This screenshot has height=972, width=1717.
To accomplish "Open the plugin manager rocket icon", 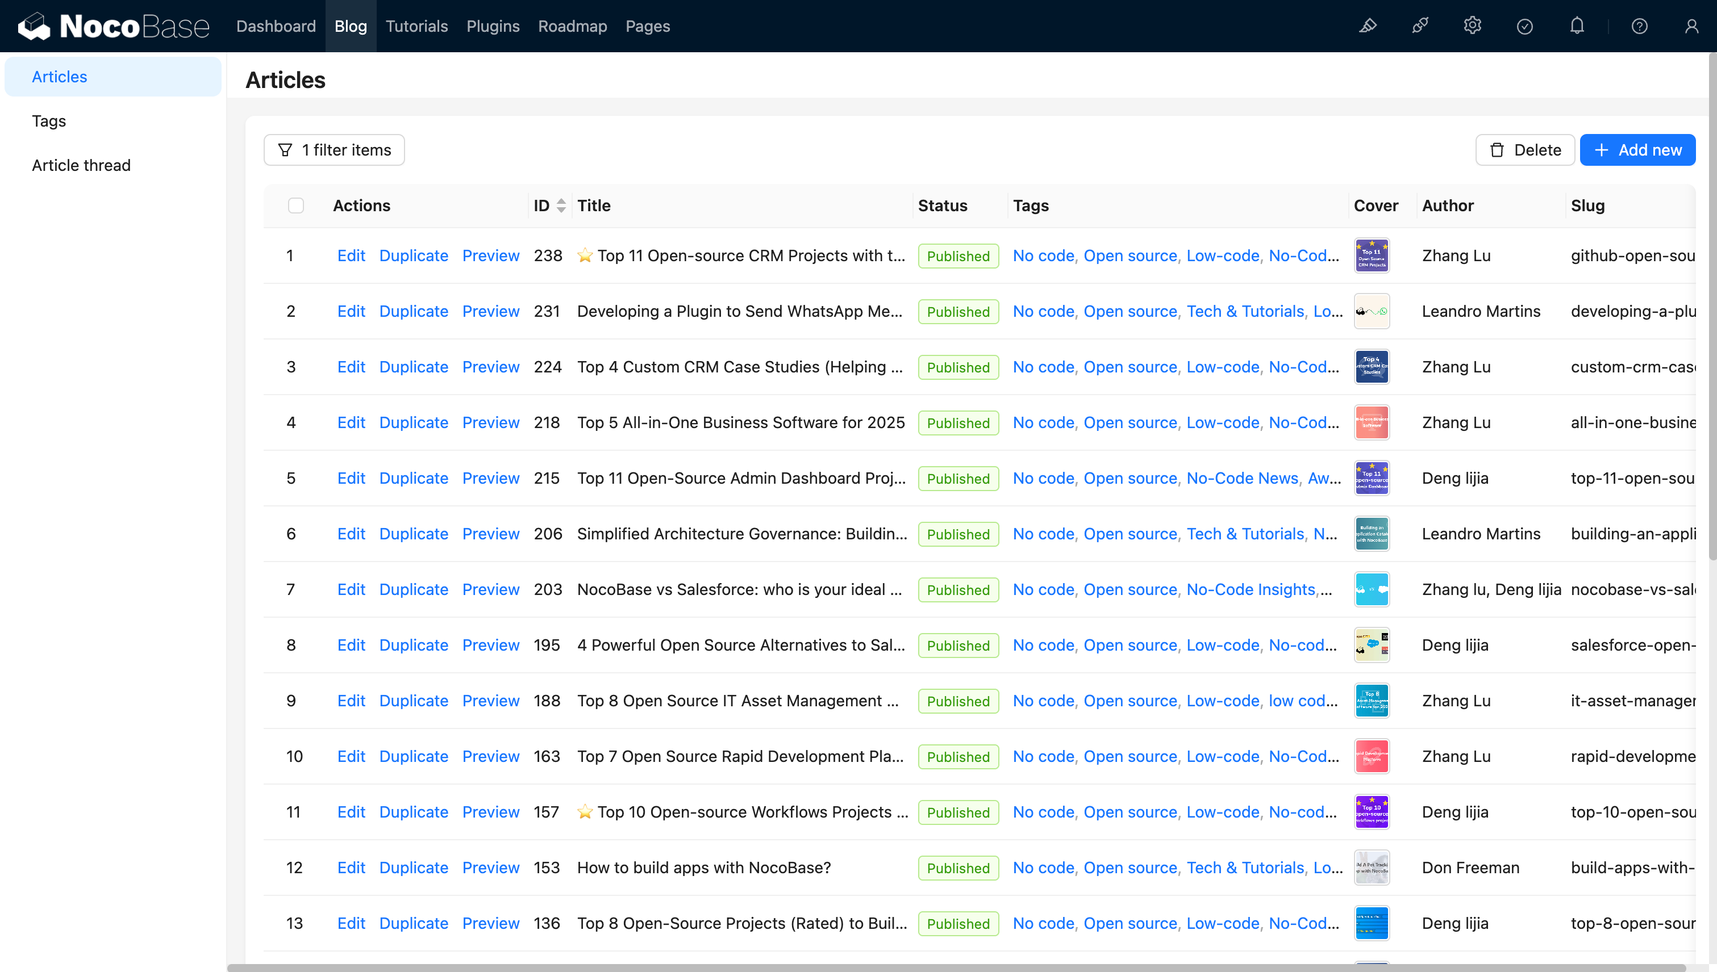I will coord(1420,26).
